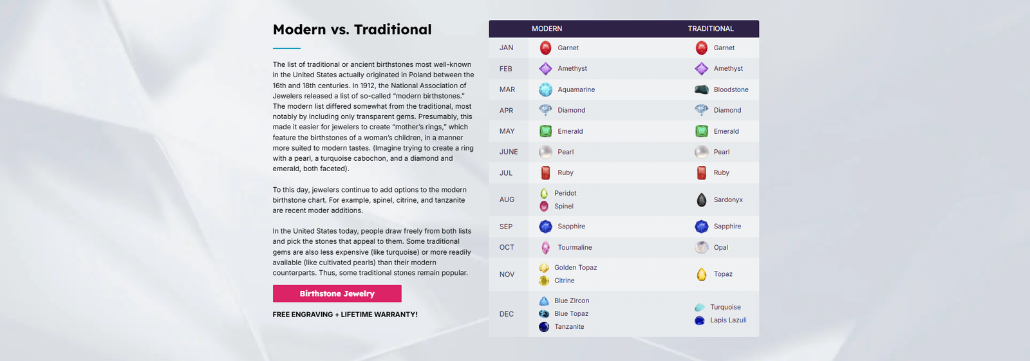
Task: Select the Golden Topaz text label
Action: (576, 268)
